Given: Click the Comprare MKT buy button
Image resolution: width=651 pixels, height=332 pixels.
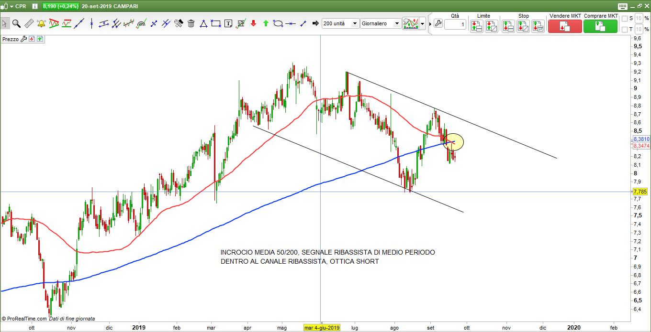Looking at the screenshot, I should coord(600,26).
